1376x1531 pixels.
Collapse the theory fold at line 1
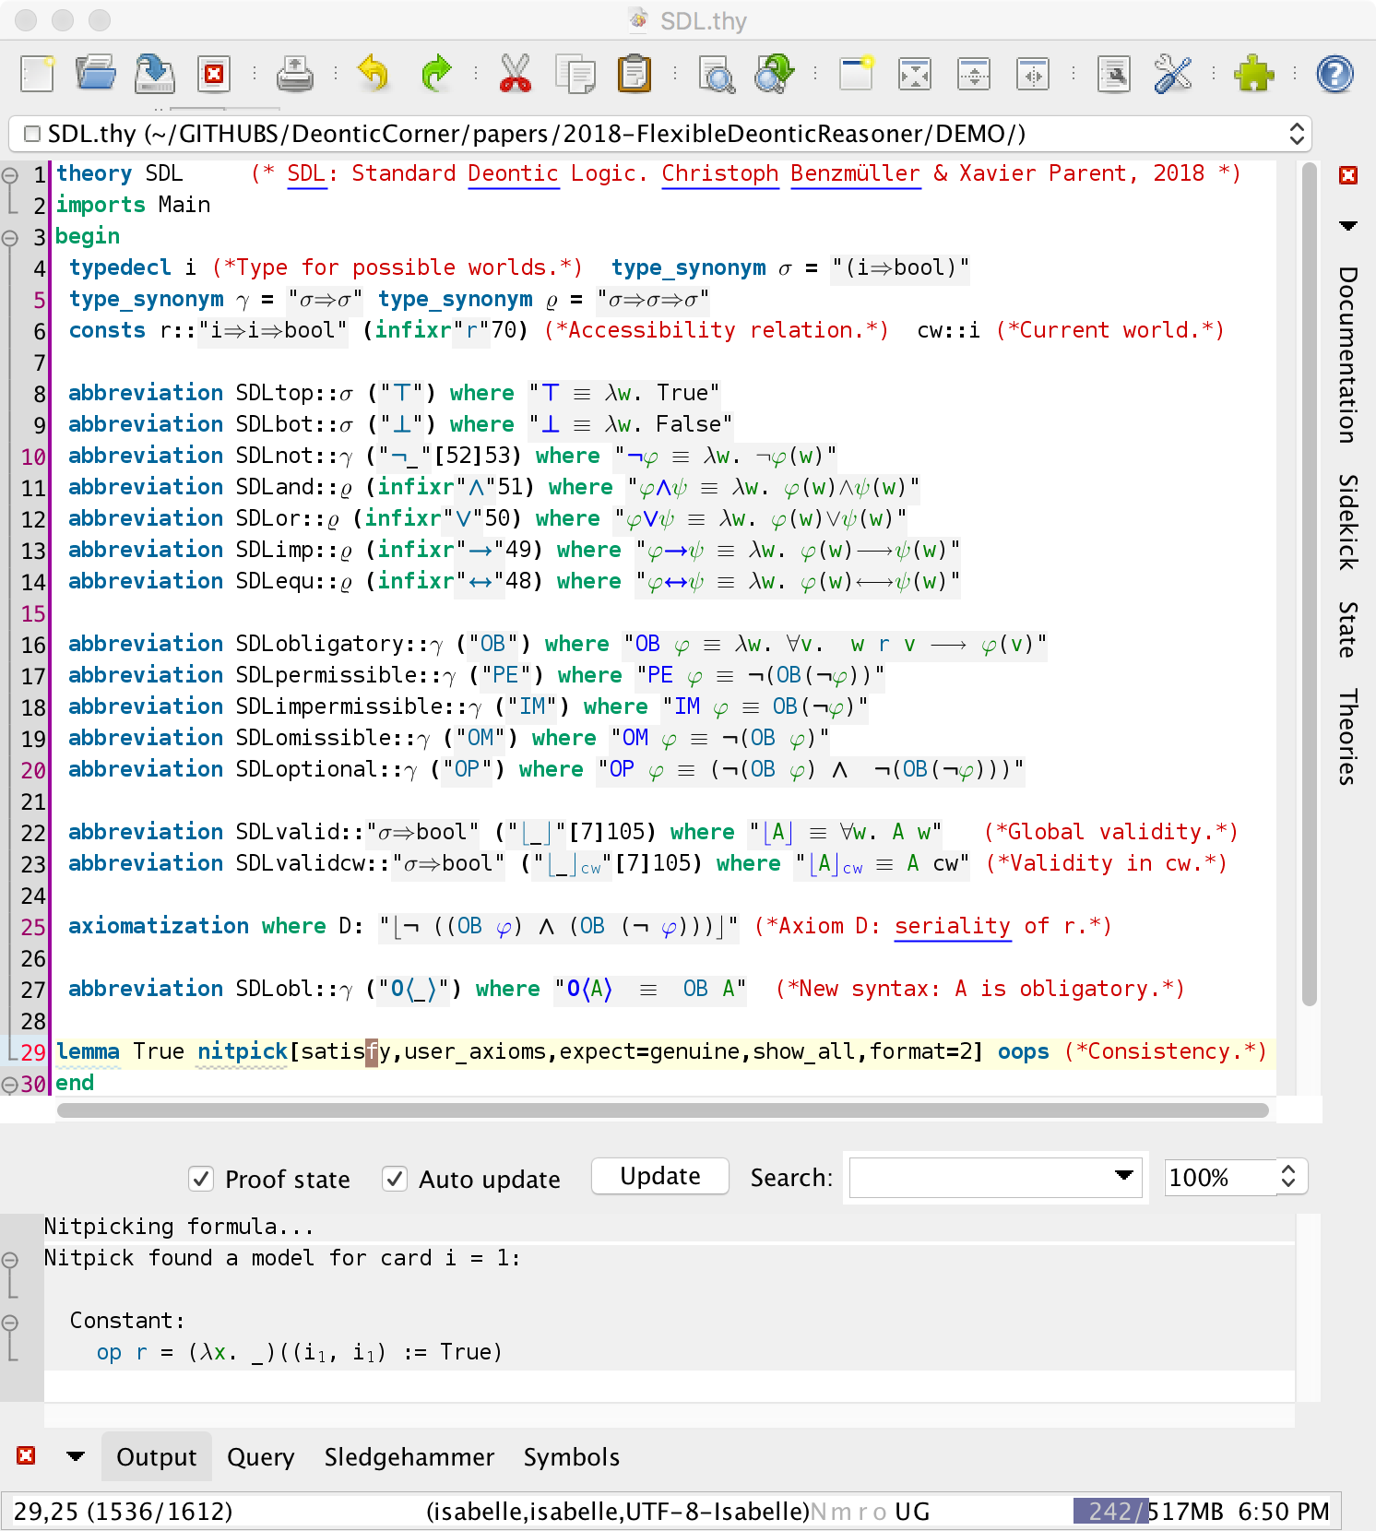10,174
